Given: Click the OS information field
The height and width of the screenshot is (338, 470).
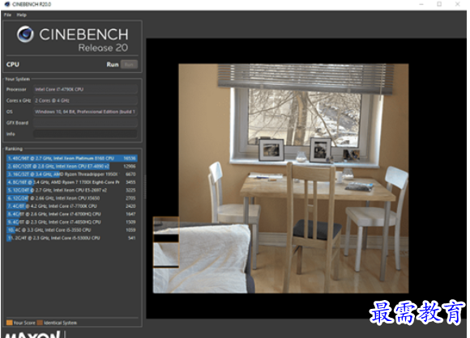Looking at the screenshot, I should [x=85, y=112].
